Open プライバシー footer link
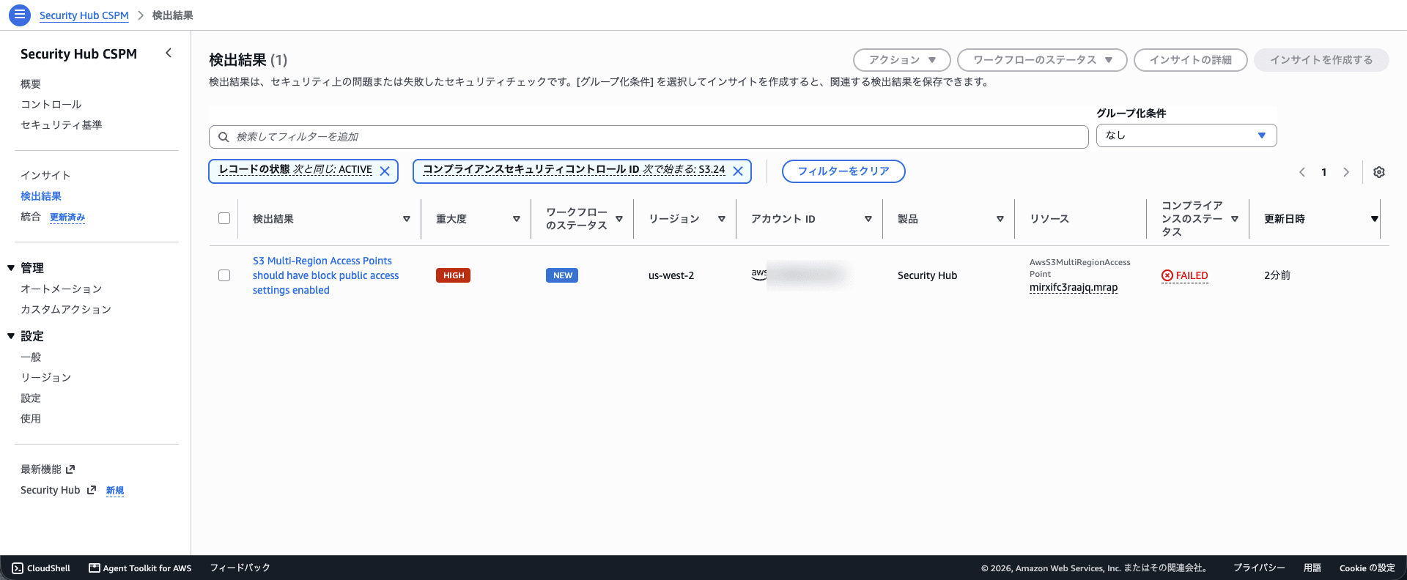Screen dimensions: 1407x580 1259,568
